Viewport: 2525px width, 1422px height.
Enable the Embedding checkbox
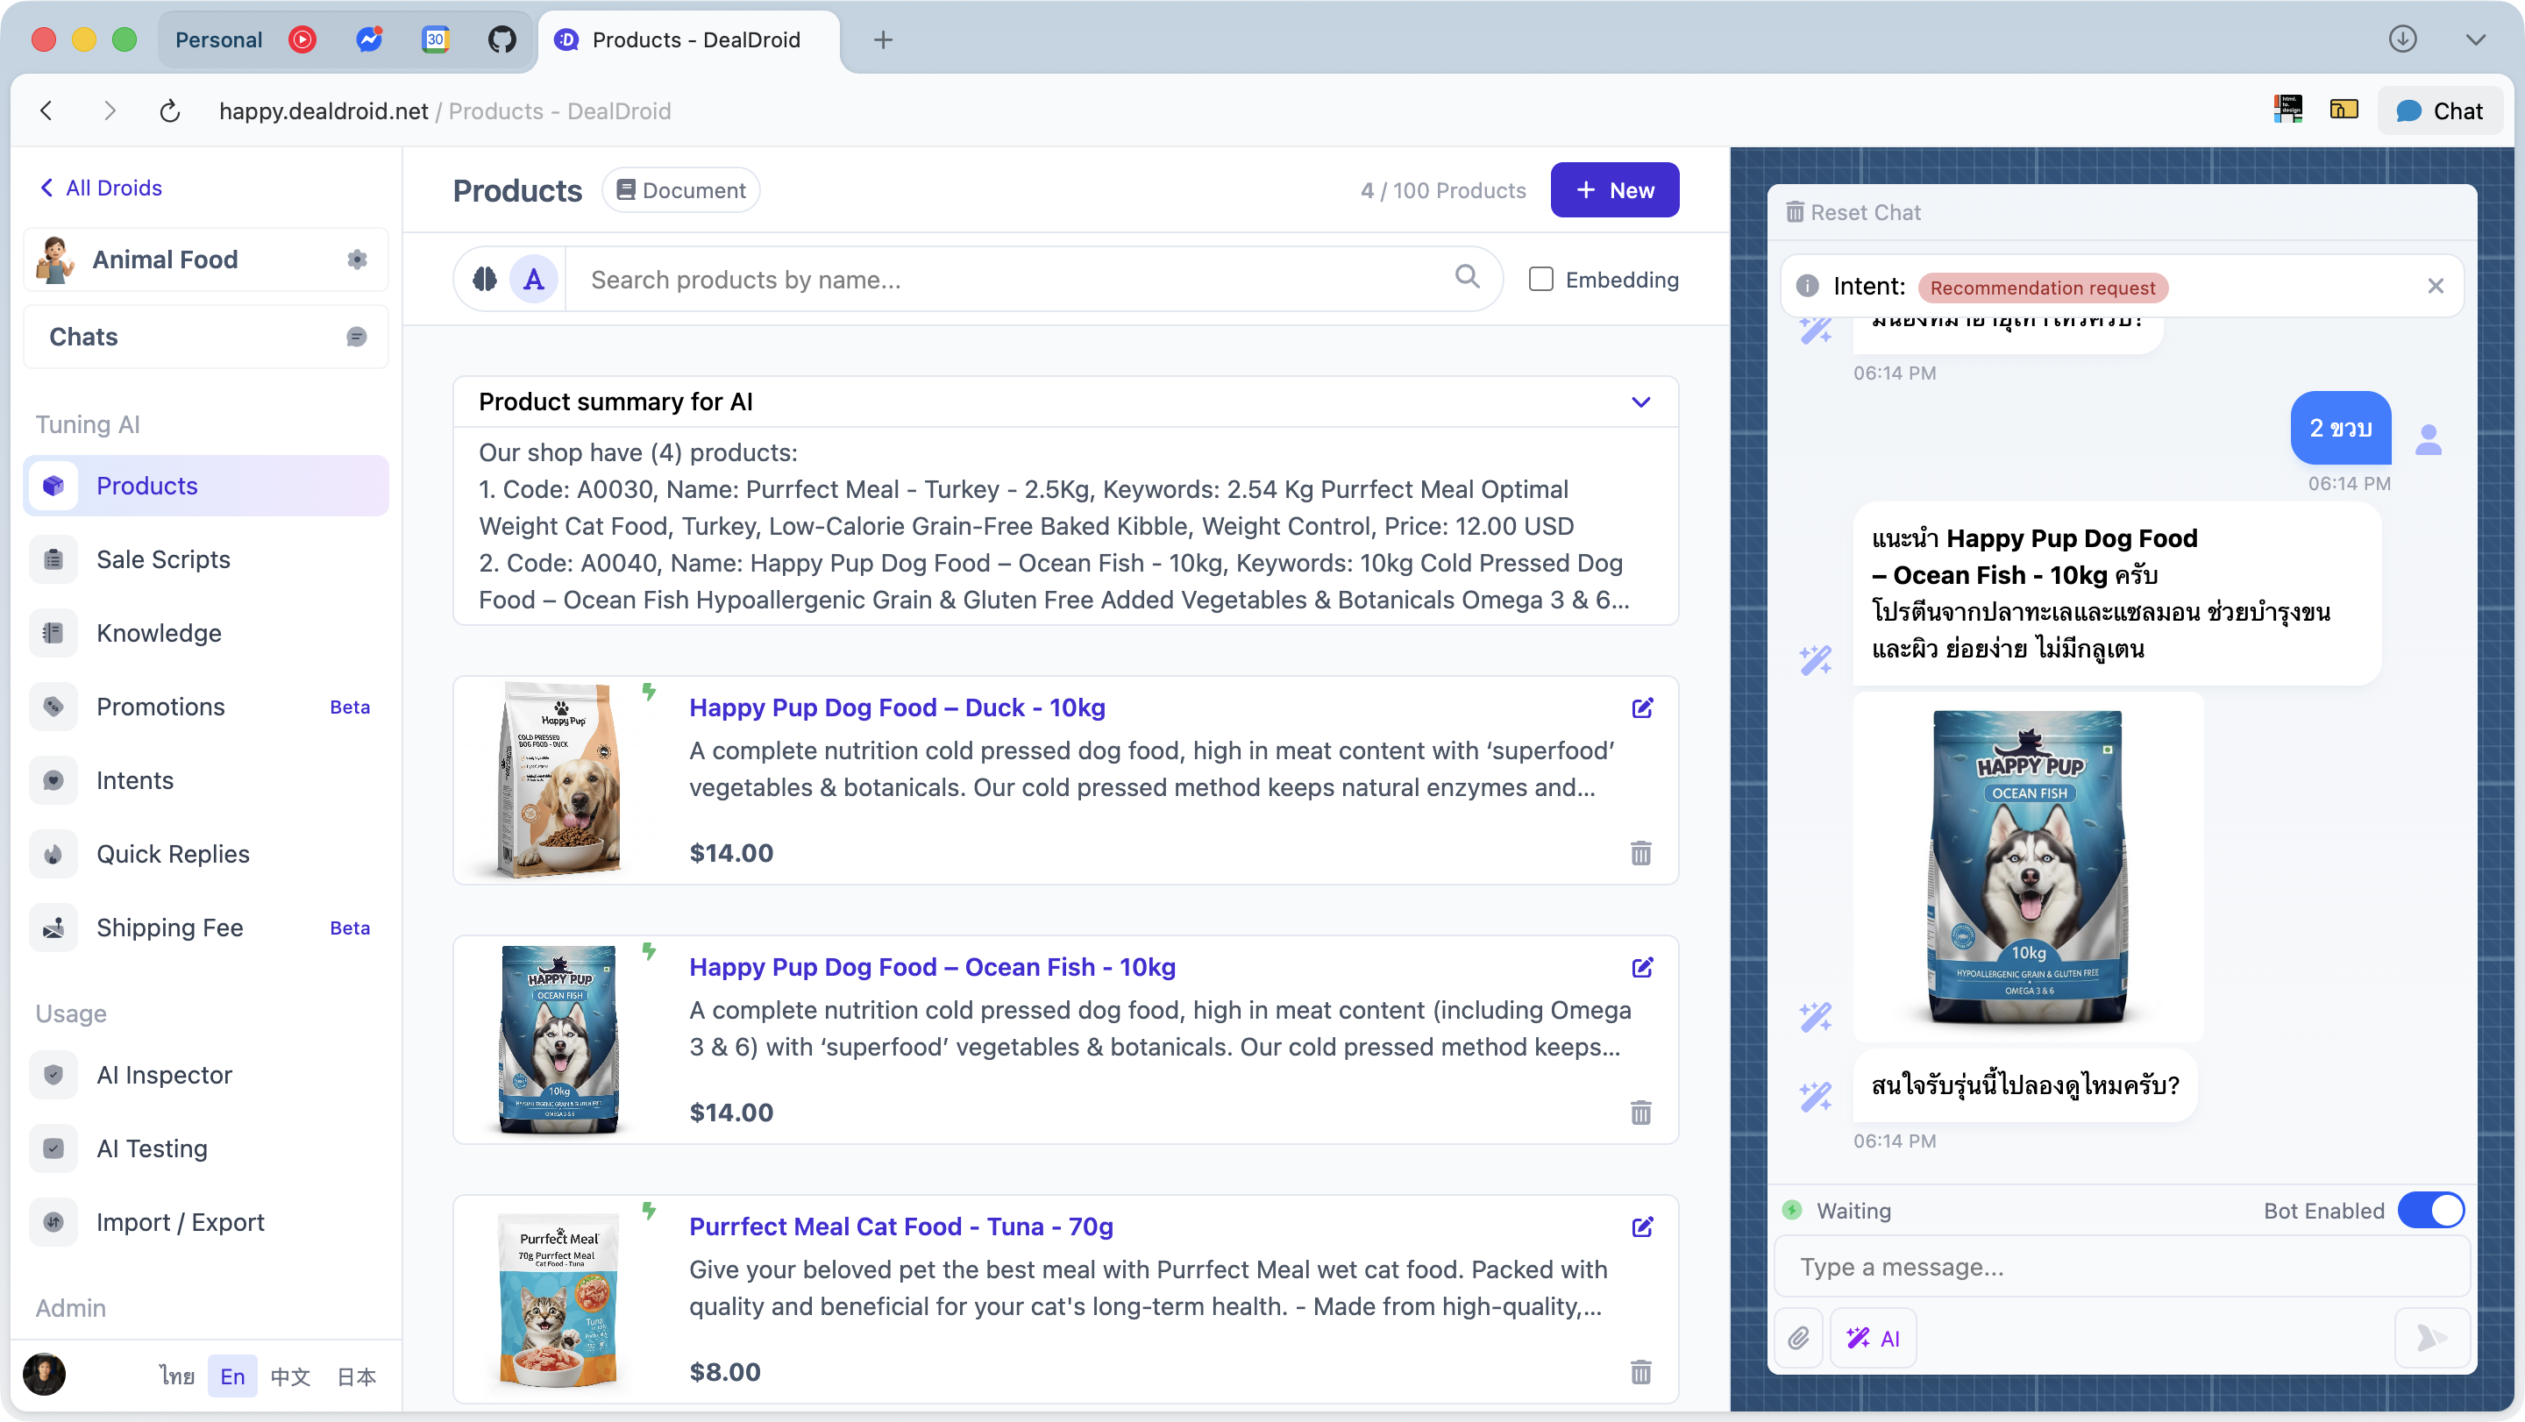click(1541, 278)
